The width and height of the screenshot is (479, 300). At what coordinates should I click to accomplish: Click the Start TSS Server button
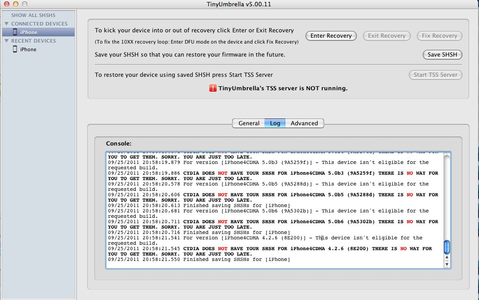click(435, 75)
